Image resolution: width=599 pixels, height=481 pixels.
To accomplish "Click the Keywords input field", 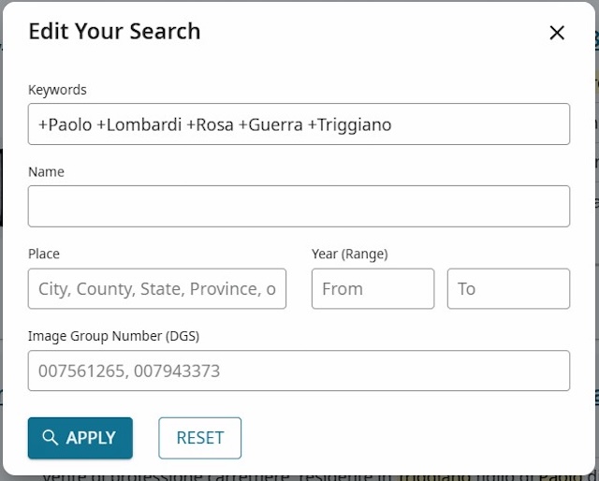I will [x=468, y=124].
